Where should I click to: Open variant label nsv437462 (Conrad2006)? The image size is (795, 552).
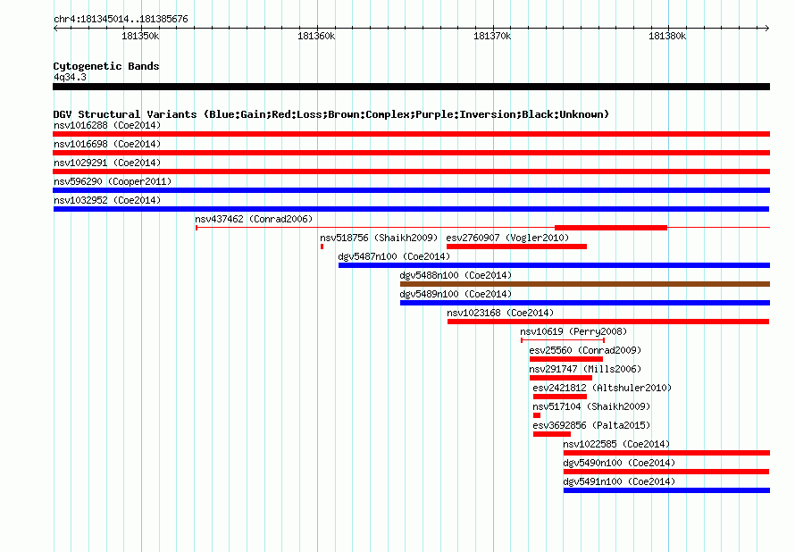[254, 219]
